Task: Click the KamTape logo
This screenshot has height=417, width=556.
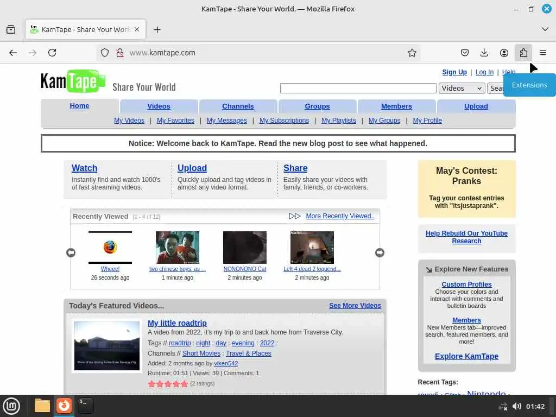Action: [x=73, y=81]
